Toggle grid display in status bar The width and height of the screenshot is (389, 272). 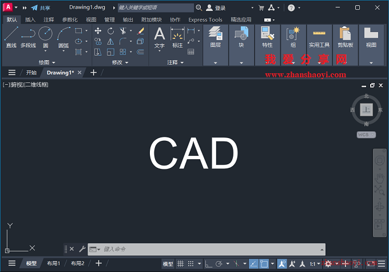[180, 264]
